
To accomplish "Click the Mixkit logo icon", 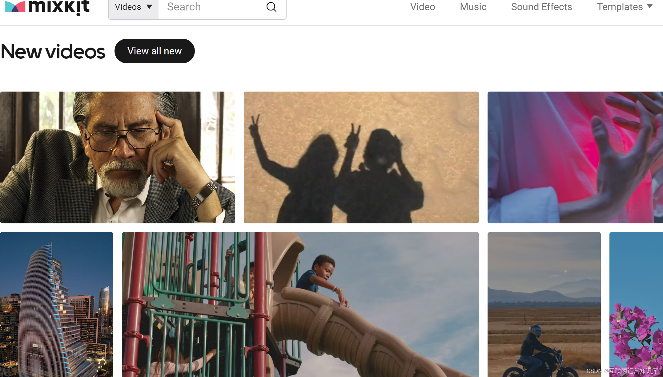I will click(15, 7).
